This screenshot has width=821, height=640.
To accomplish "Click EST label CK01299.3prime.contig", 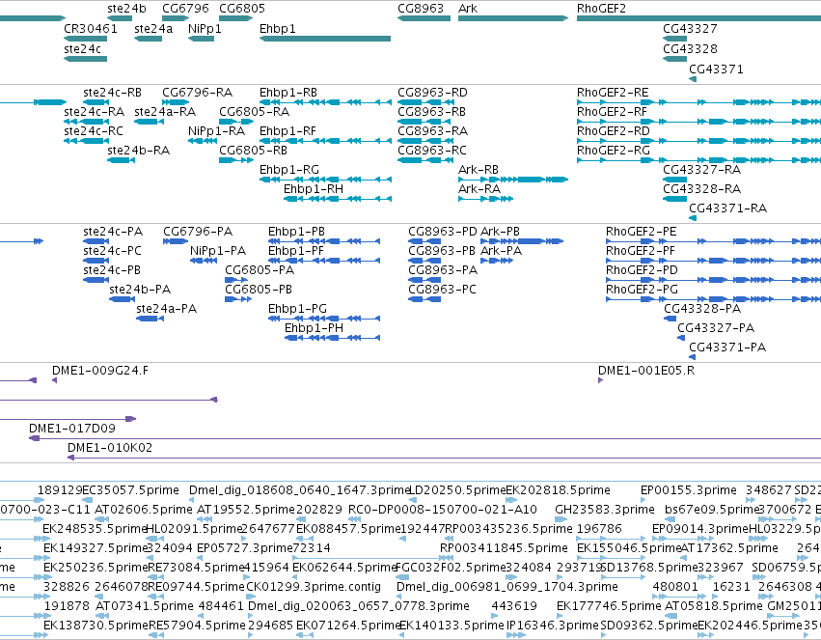I will (x=314, y=587).
